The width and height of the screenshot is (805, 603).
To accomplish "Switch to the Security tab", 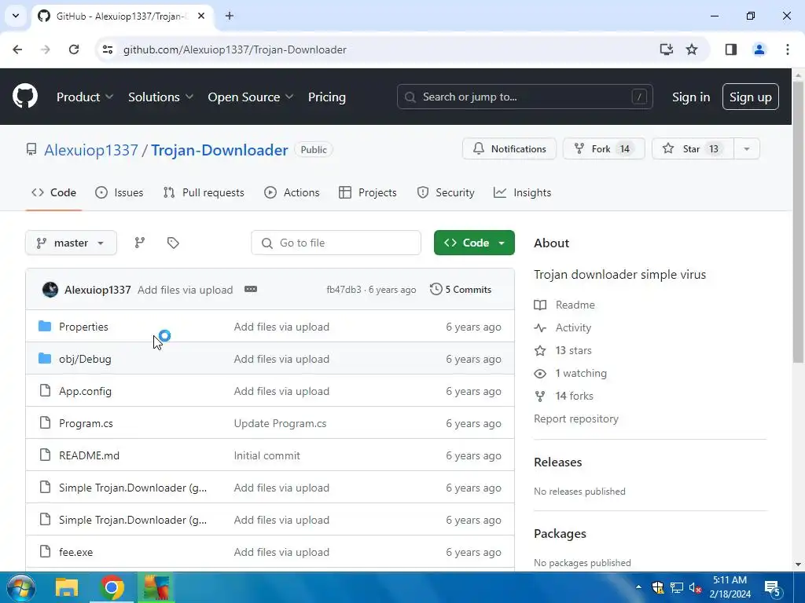I will pyautogui.click(x=446, y=192).
